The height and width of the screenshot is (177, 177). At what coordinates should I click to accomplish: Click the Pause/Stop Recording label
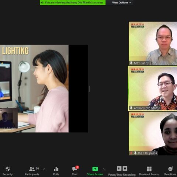click(x=122, y=175)
